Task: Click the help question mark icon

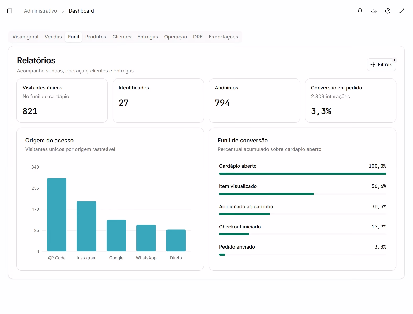Action: (x=388, y=11)
